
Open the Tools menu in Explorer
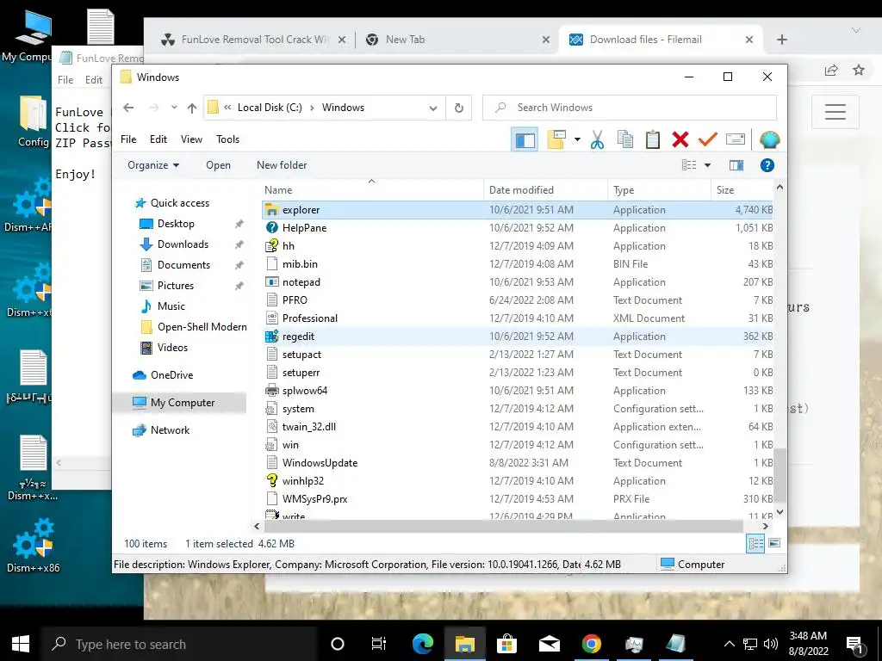coord(227,139)
